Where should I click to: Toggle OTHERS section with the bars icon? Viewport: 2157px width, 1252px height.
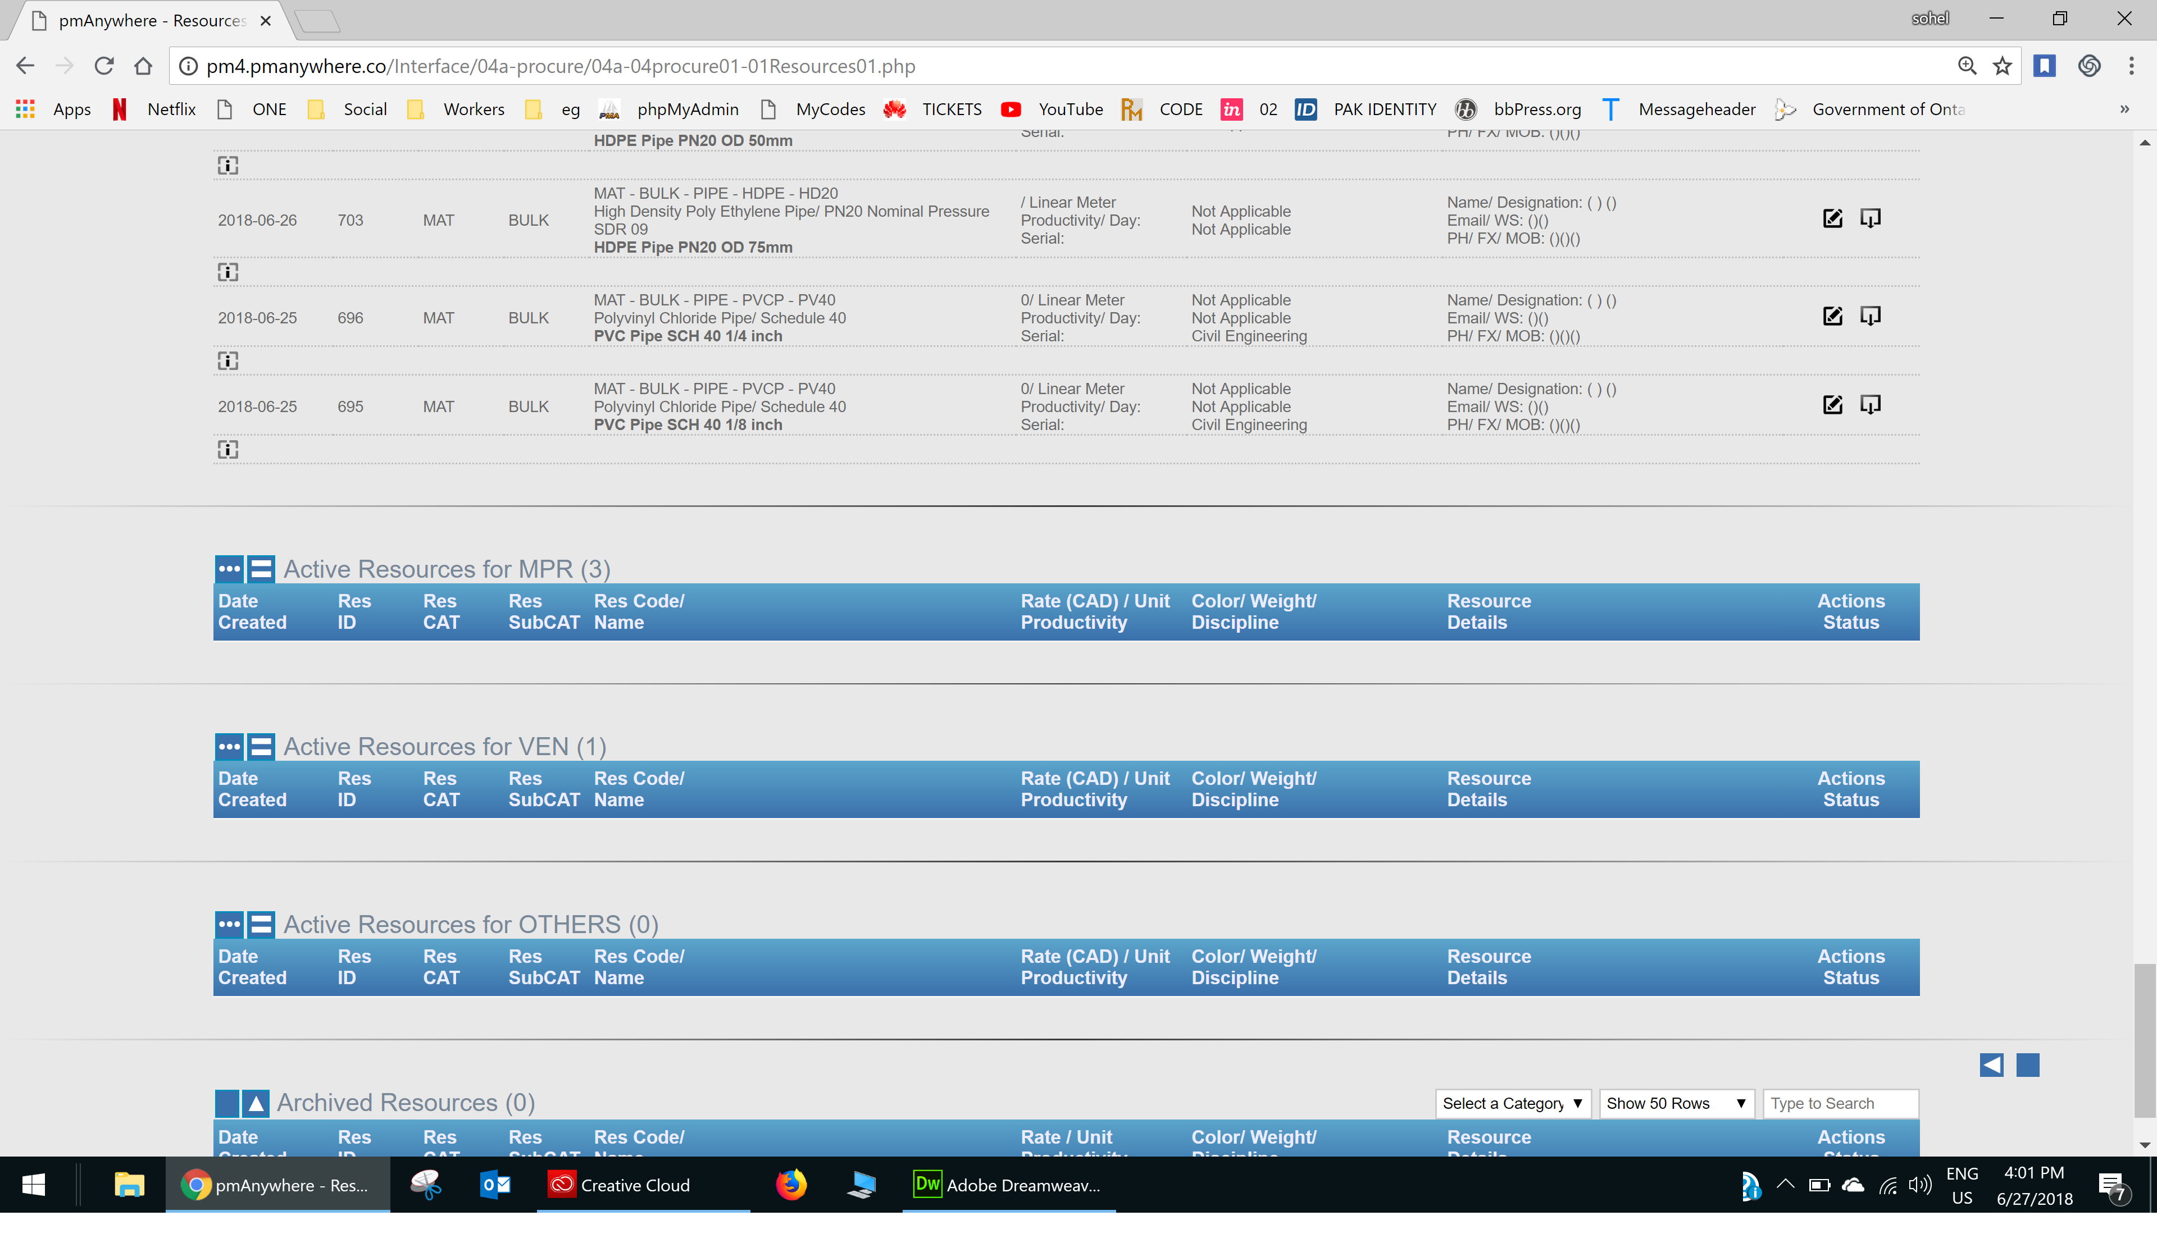click(x=261, y=924)
